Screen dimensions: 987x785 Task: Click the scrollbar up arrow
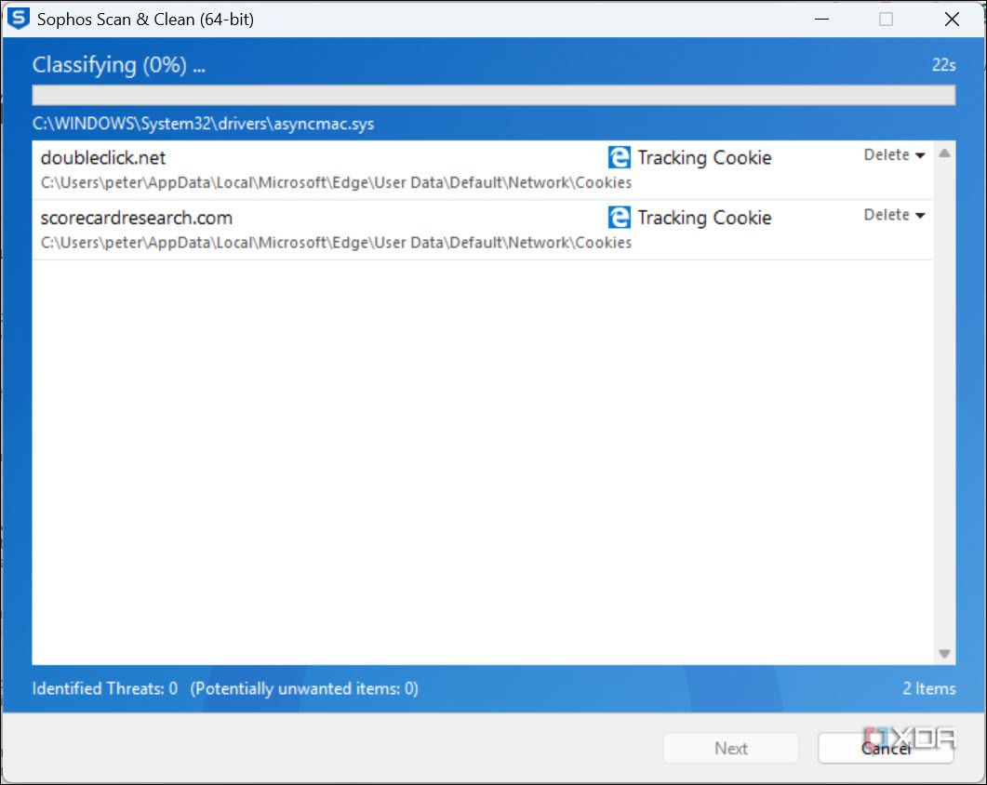pos(944,153)
